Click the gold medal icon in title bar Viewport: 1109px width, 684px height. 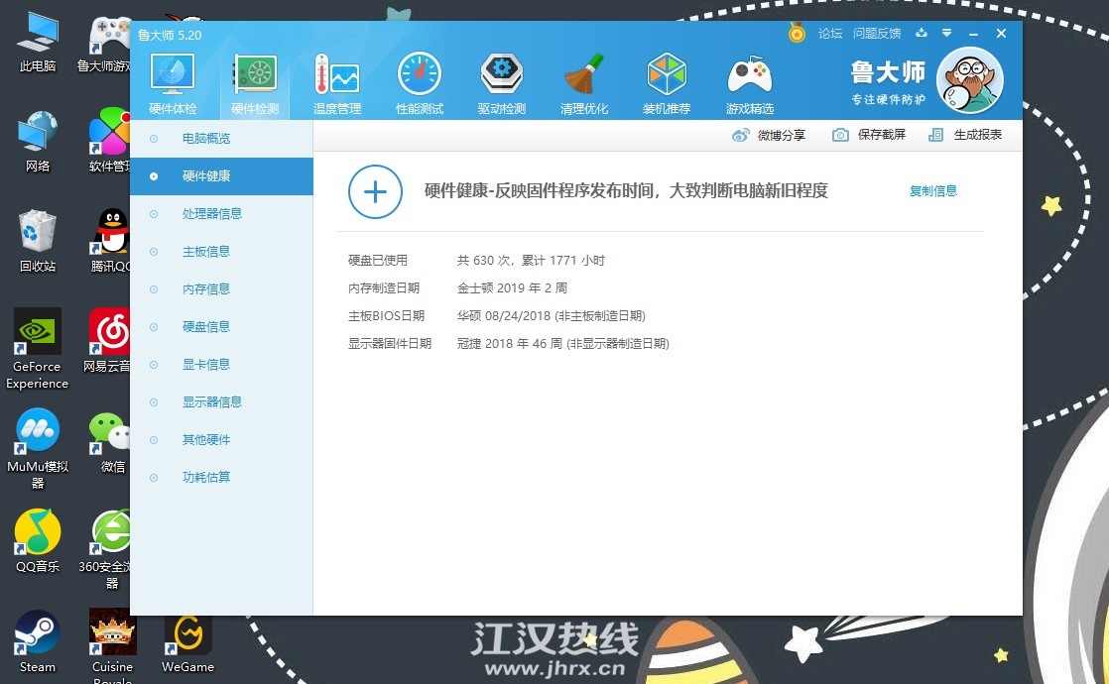point(798,33)
